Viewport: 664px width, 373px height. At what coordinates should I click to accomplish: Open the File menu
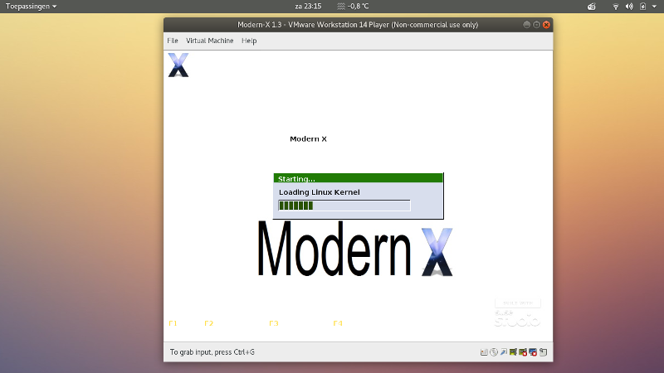(173, 41)
